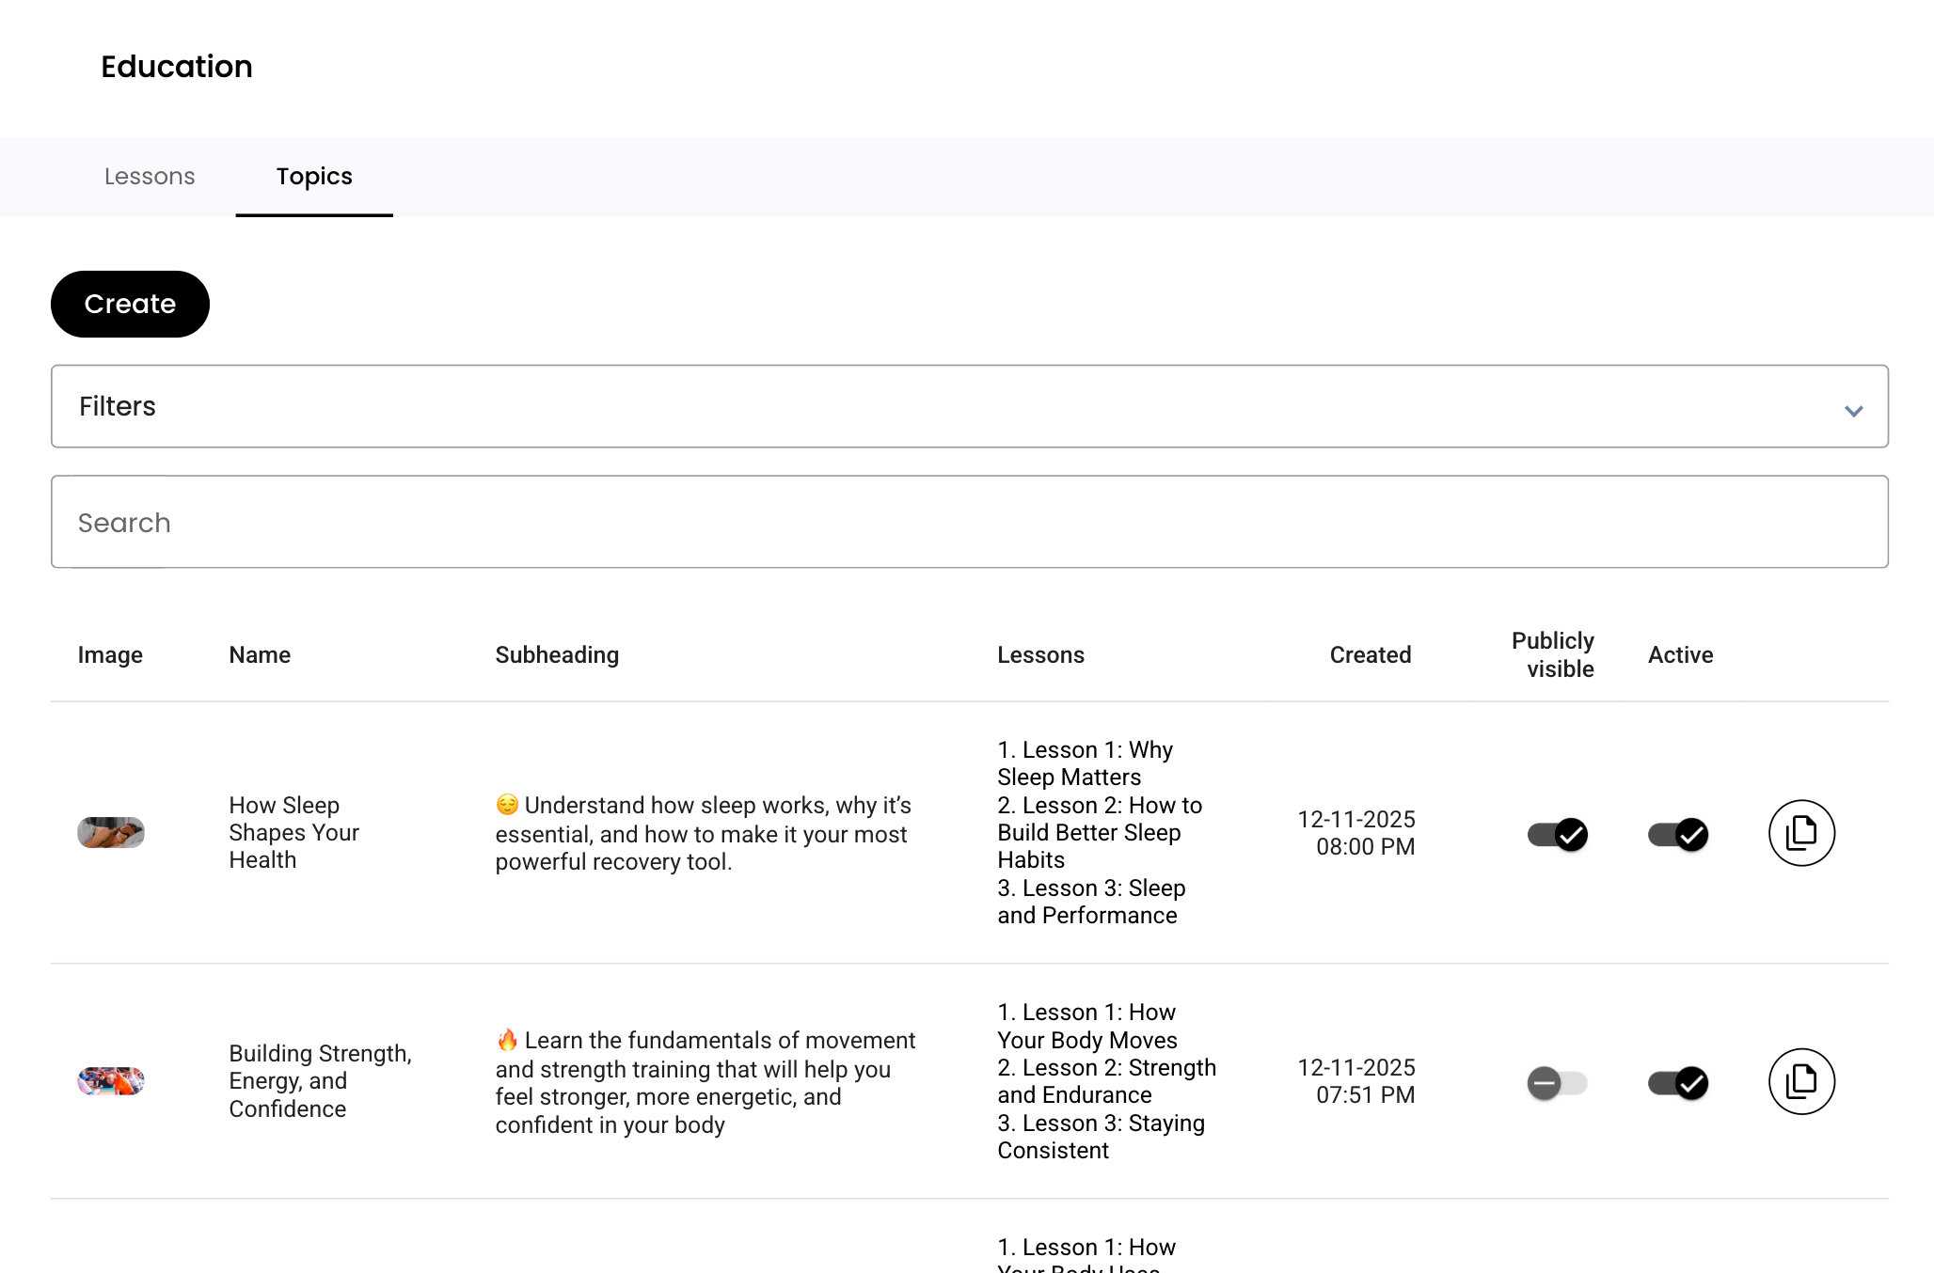Duplicate the Building Strength, Energy, and Confidence topic
The image size is (1934, 1273).
pyautogui.click(x=1800, y=1081)
